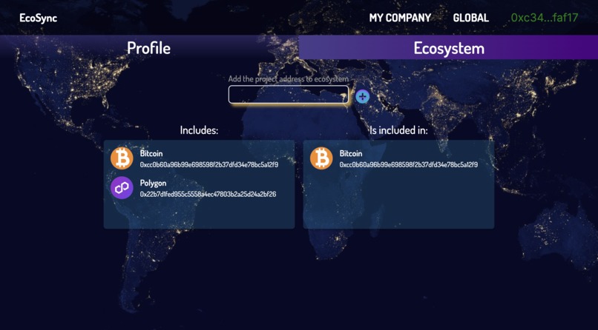Click Bitcoin address under Is included in
Screen dimensions: 598x330
pyautogui.click(x=409, y=164)
